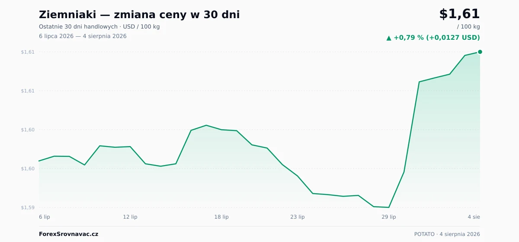Click the green up-triangle change indicator
This screenshot has height=242, width=519.
(x=389, y=38)
